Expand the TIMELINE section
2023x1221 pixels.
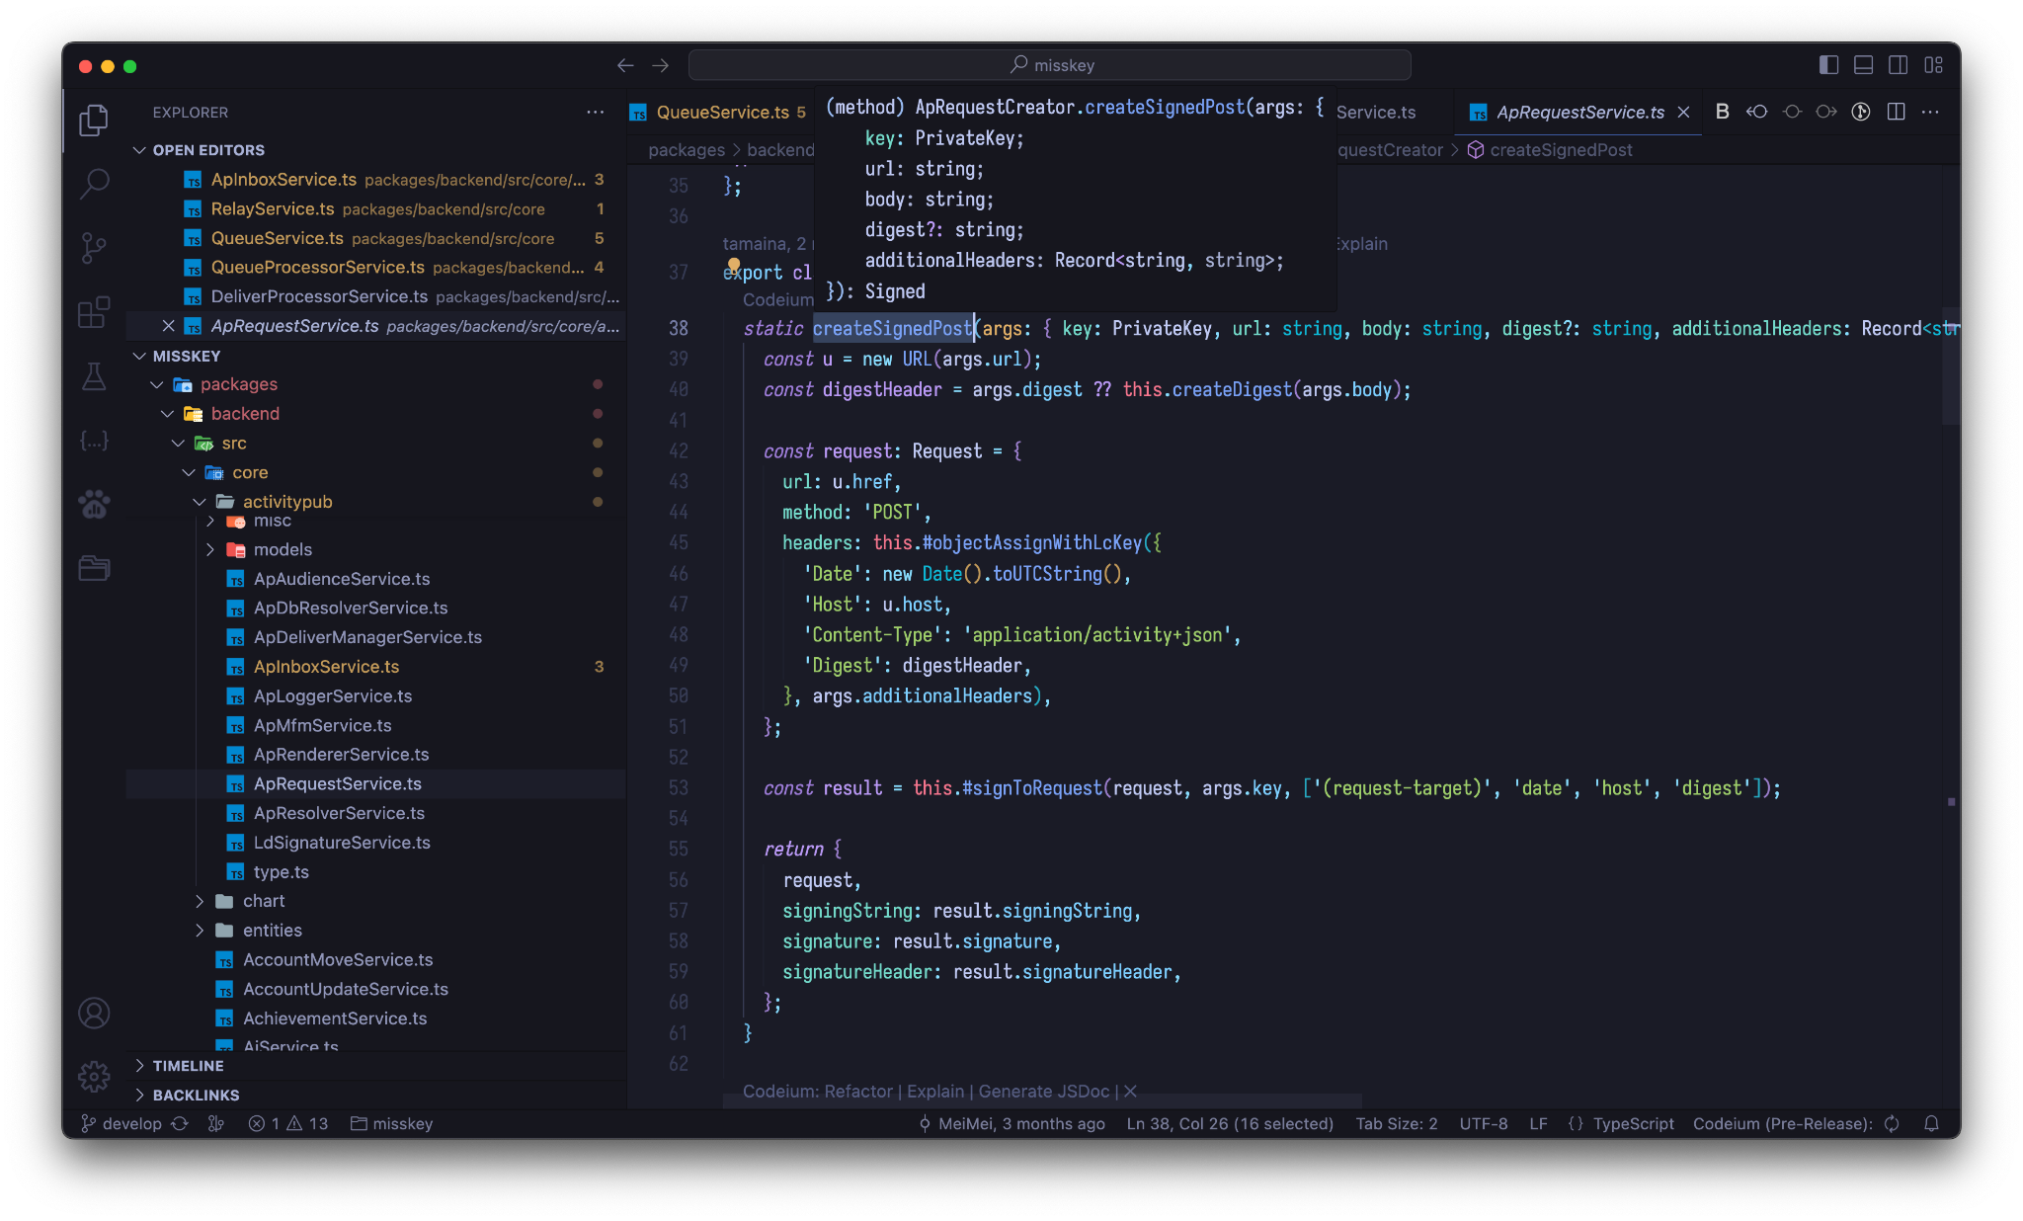coord(188,1066)
